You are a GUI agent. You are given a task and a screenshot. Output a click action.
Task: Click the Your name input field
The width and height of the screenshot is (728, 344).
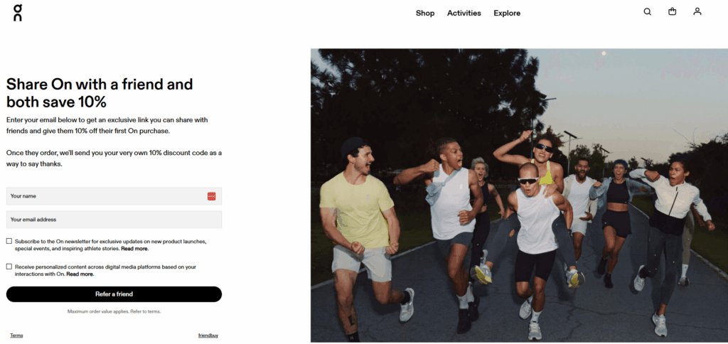point(114,196)
